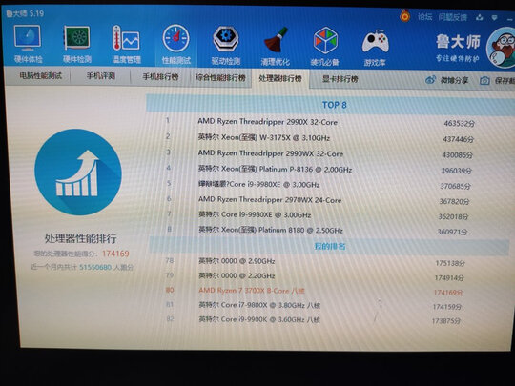Viewport: 515px width, 386px height.
Task: Switch to the 综合性能排行榜 tab
Action: tap(220, 77)
